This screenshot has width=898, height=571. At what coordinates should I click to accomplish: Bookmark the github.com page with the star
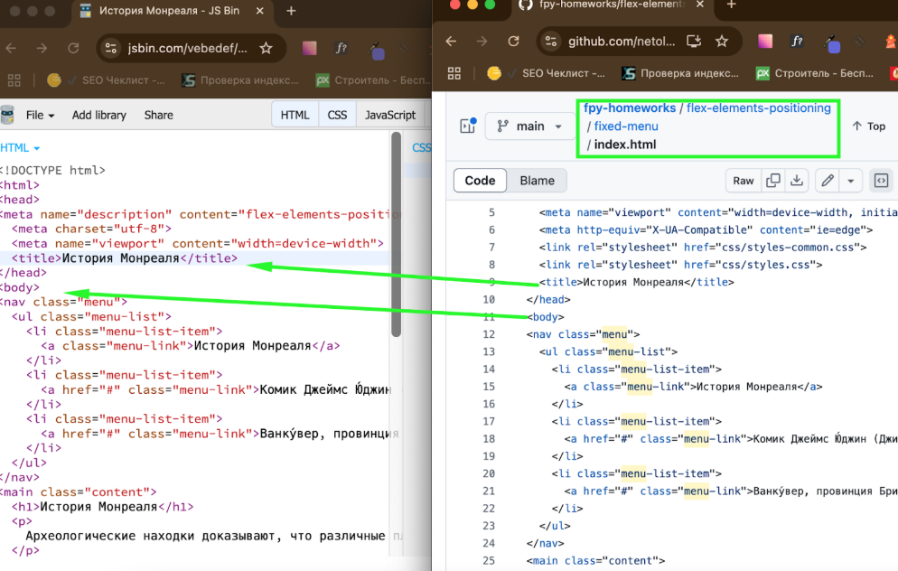click(x=722, y=42)
